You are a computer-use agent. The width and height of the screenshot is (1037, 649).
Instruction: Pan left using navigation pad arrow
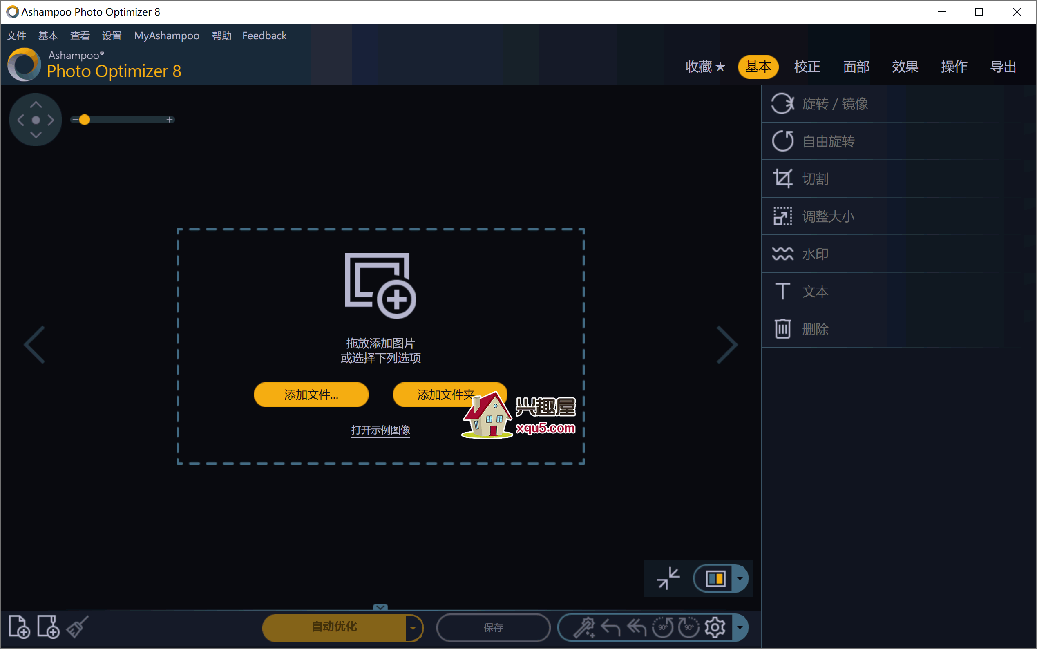20,120
